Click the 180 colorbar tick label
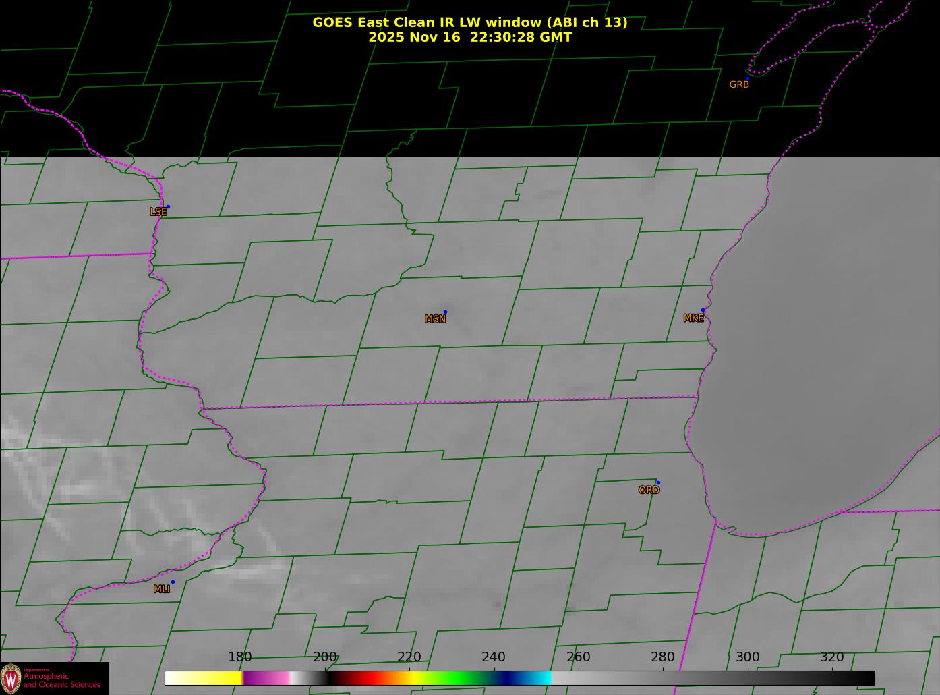This screenshot has height=695, width=940. (239, 657)
